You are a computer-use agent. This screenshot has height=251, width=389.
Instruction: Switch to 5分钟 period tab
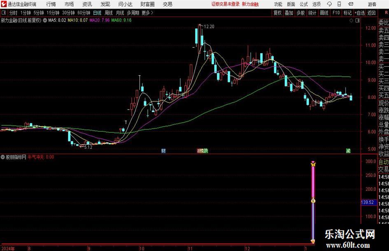click(39, 13)
